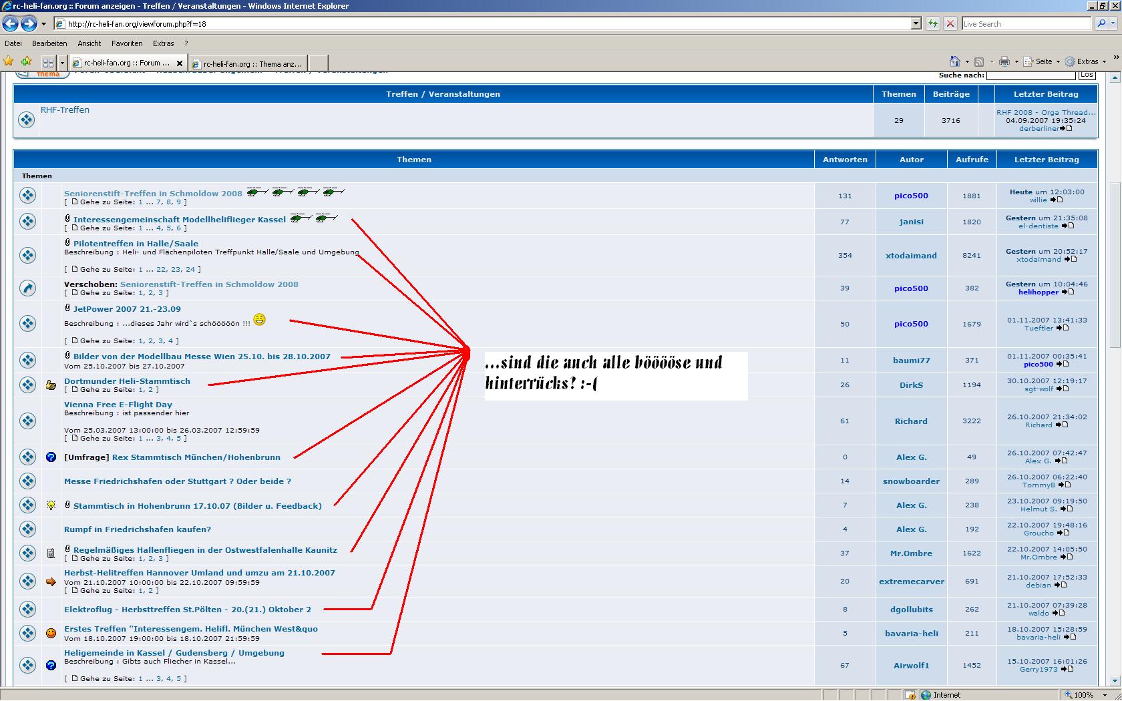Click the browser Forward arrow button
This screenshot has height=701, width=1122.
29,24
